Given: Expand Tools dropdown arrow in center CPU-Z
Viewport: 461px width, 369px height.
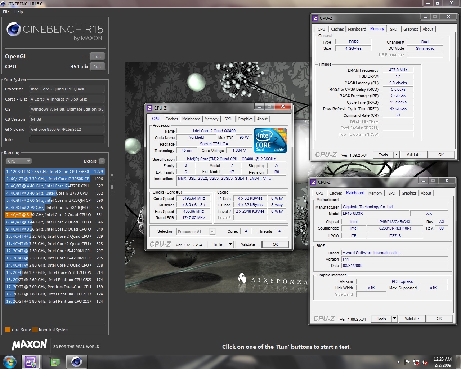Looking at the screenshot, I should point(230,244).
